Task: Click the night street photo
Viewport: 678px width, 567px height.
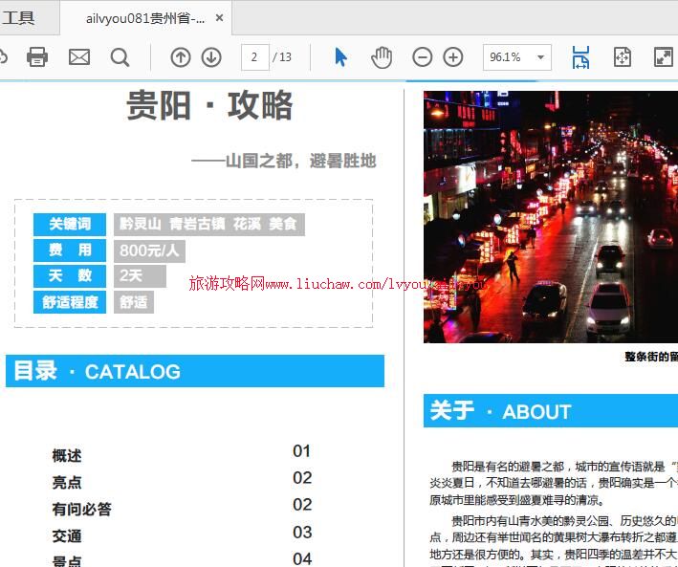Action: 551,217
